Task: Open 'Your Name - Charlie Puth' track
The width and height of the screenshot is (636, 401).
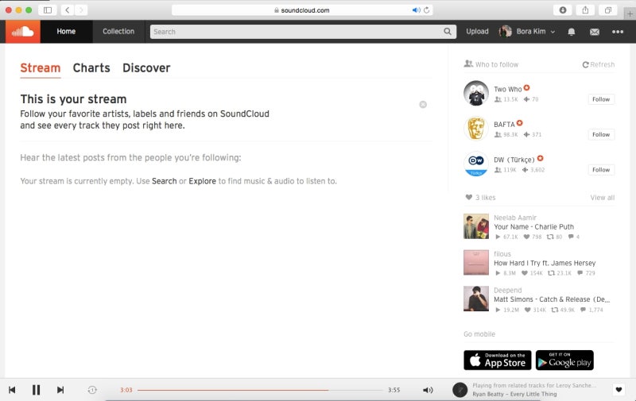Action: (533, 227)
